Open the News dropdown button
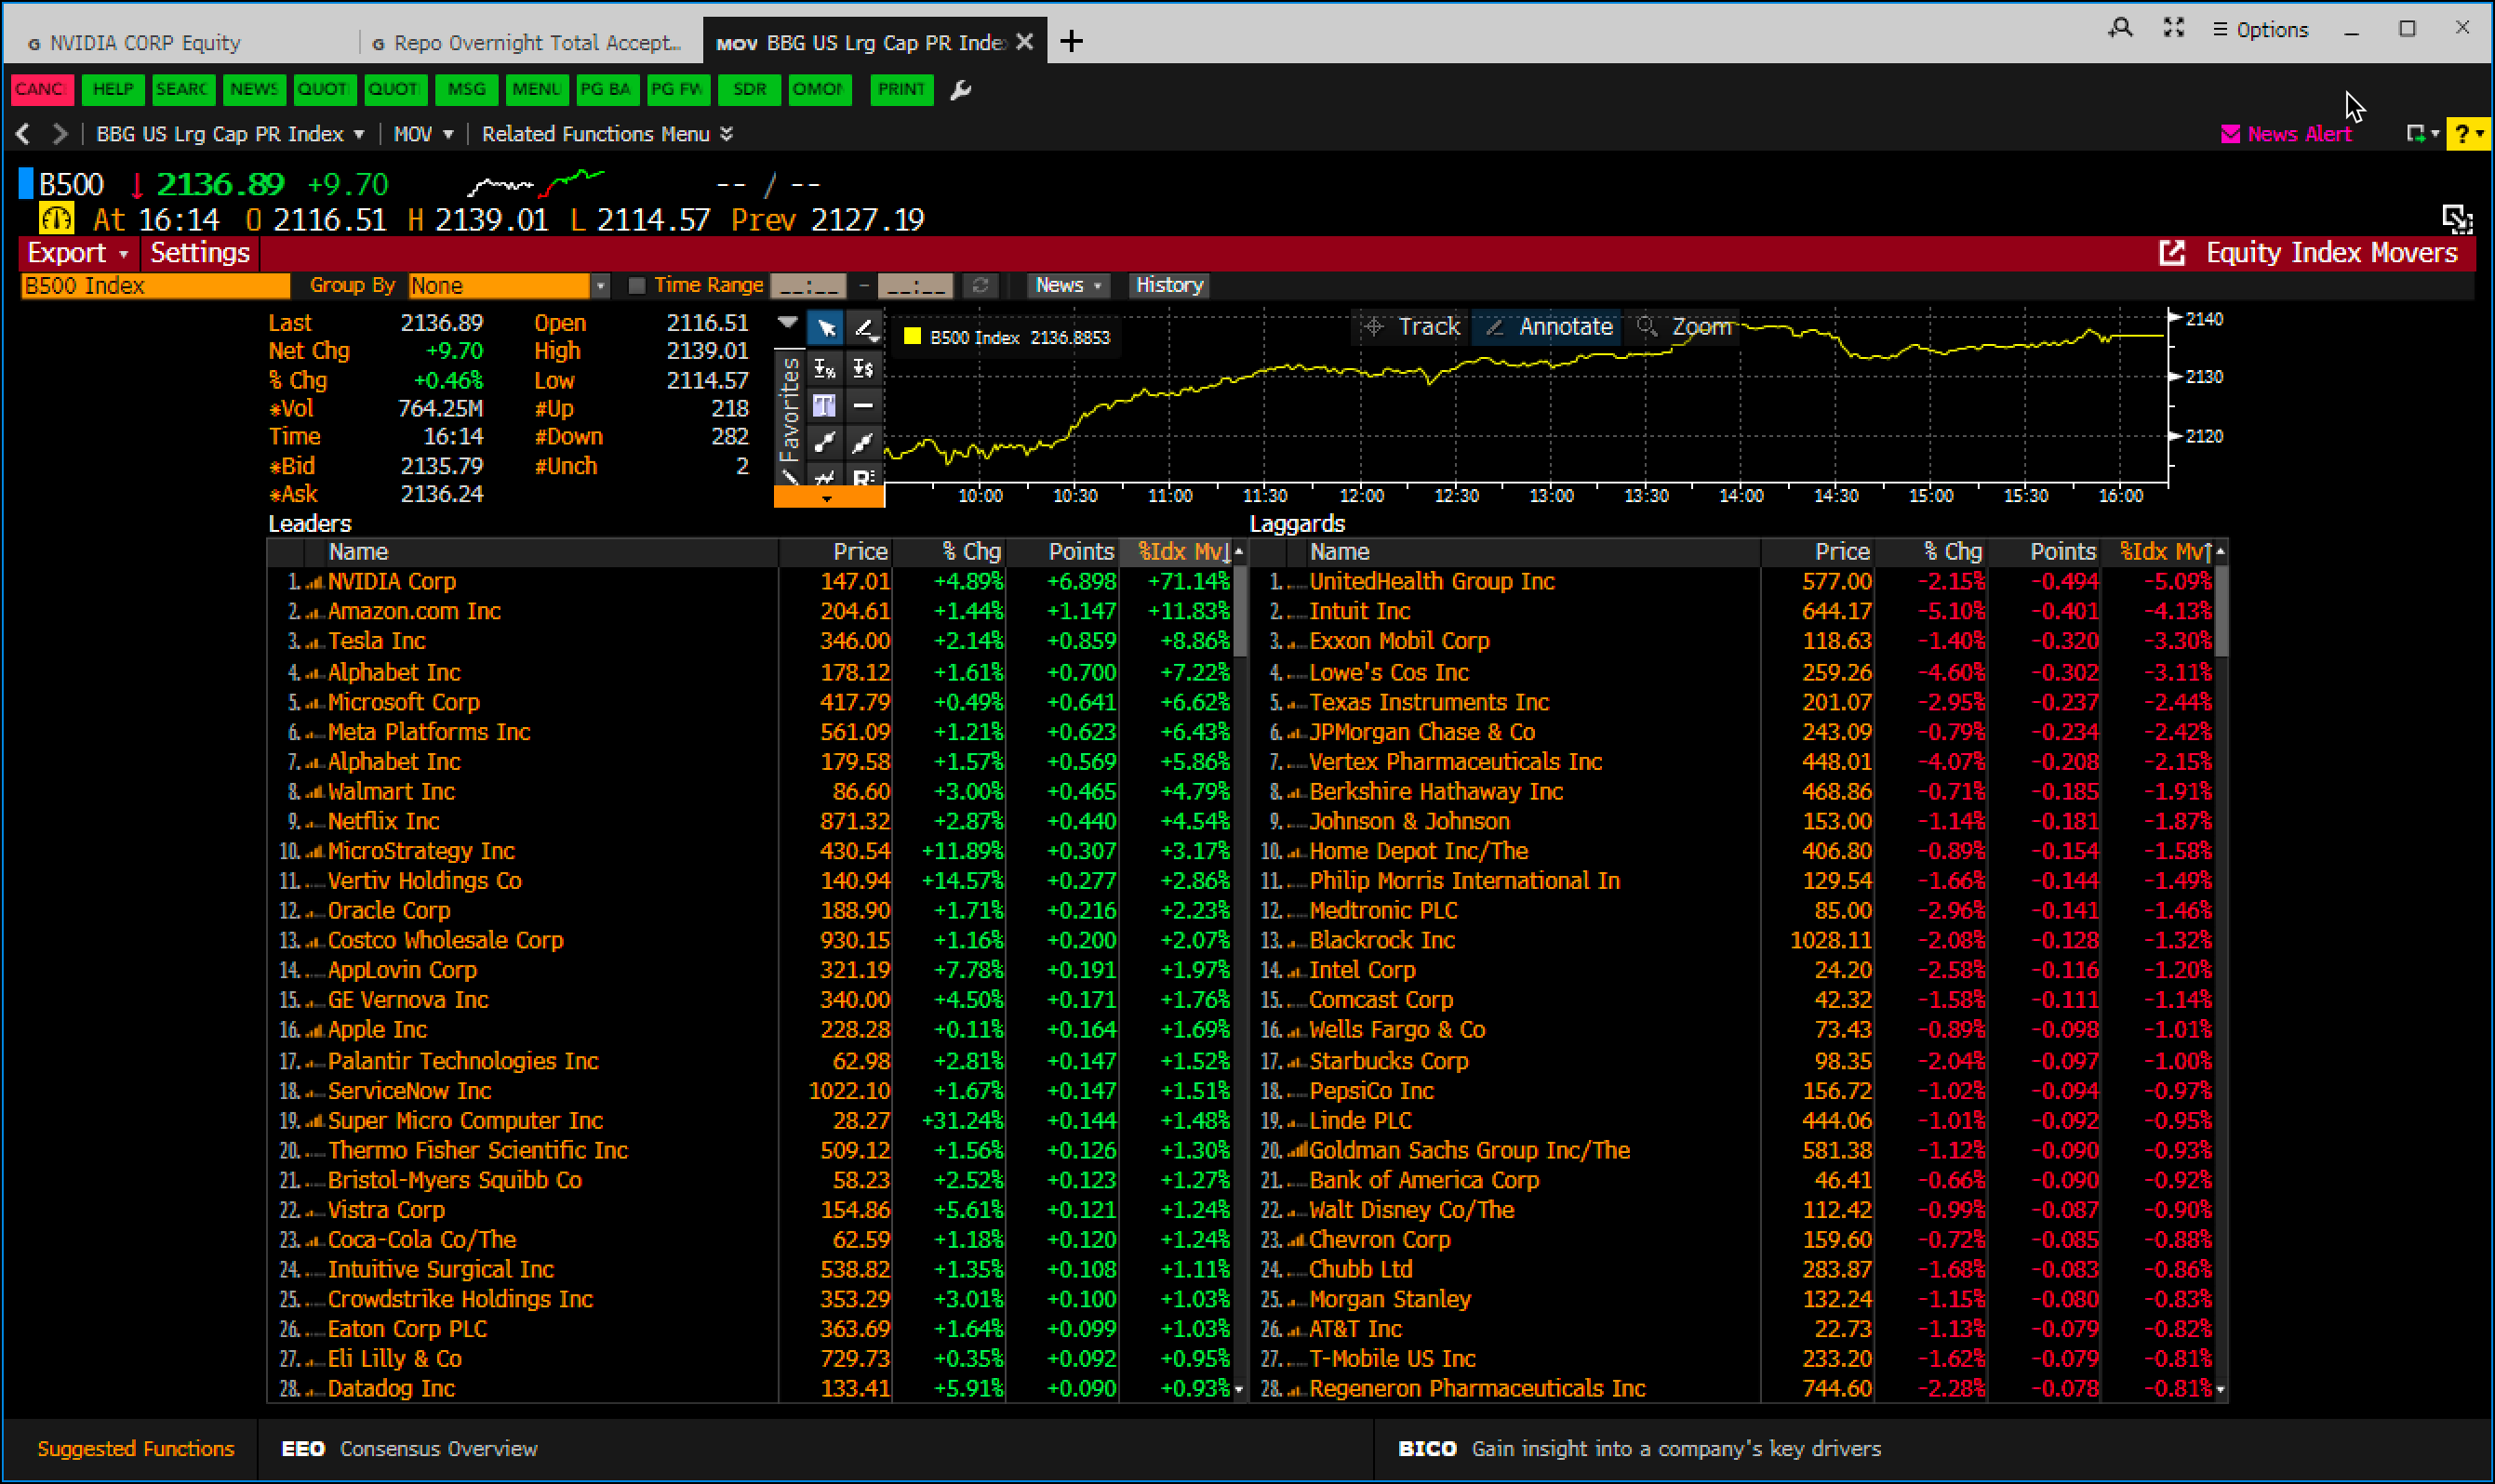Viewport: 2495px width, 1484px height. point(1067,286)
